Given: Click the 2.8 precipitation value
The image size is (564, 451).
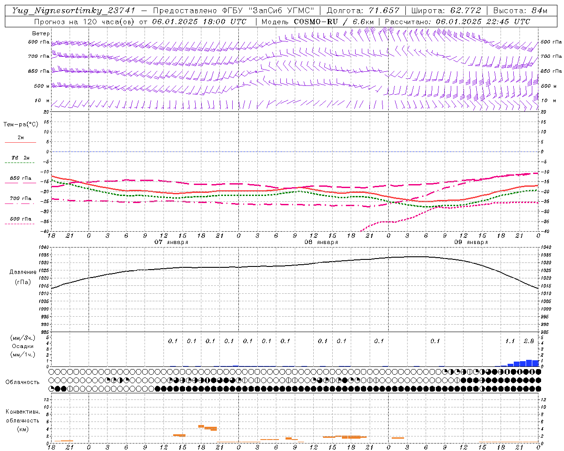Looking at the screenshot, I should click(529, 341).
